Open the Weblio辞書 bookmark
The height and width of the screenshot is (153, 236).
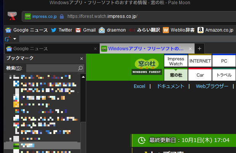(x=179, y=30)
